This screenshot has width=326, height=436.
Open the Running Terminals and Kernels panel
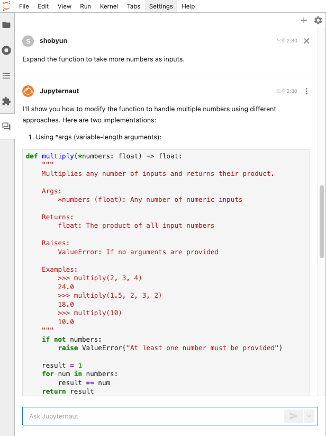(7, 50)
